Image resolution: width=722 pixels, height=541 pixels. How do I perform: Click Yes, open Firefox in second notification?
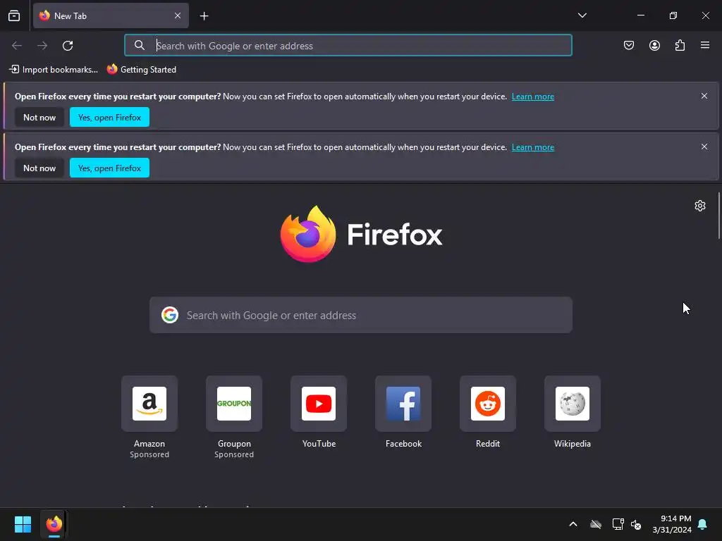109,168
